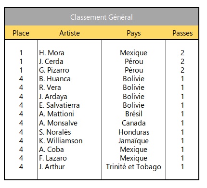Select the G. Pizarro cell

(x=54, y=70)
